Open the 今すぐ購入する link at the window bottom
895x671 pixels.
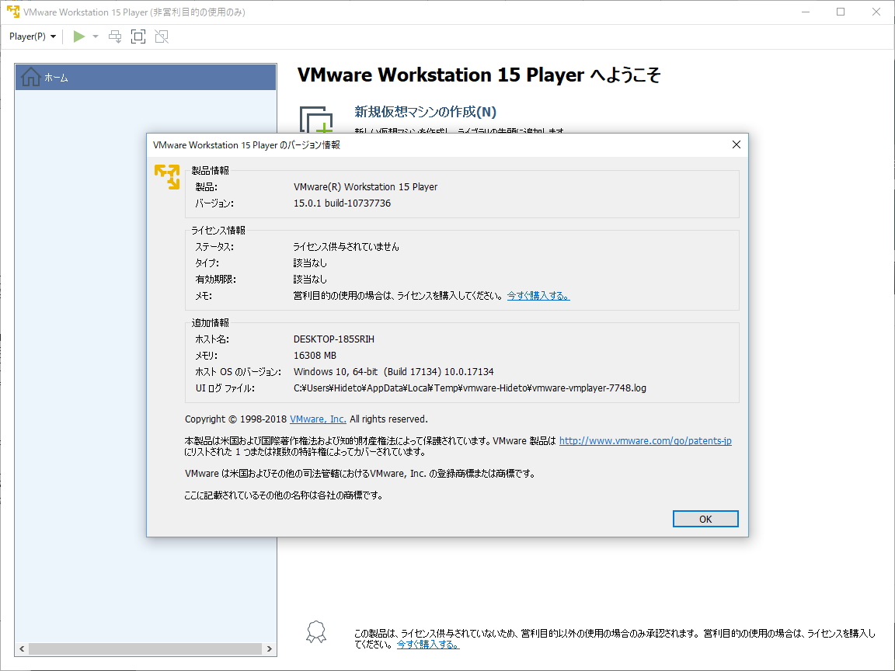click(x=427, y=644)
